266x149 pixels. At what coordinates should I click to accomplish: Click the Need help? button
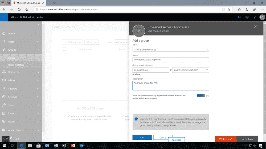point(226,139)
